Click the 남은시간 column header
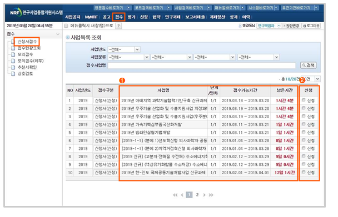Screen dimensions: 338x217 point(285,90)
